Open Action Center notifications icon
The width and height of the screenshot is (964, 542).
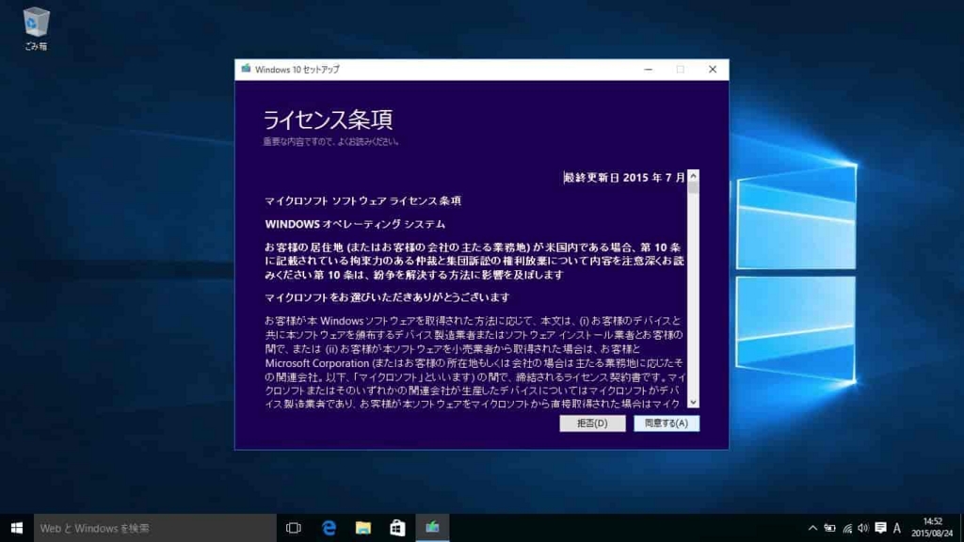[x=880, y=528]
